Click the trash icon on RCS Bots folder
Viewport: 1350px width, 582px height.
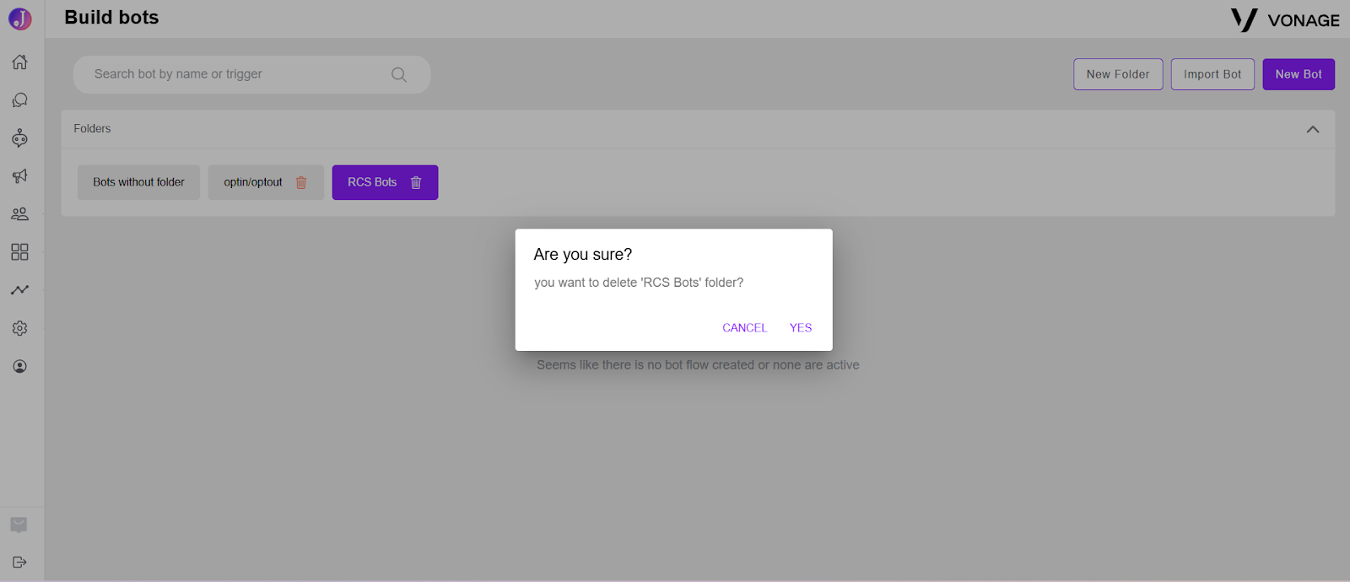click(416, 182)
